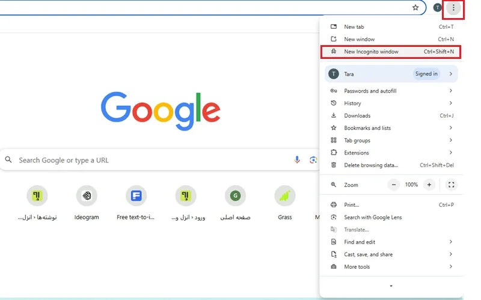Image resolution: width=481 pixels, height=300 pixels.
Task: Enter full screen mode from Zoom row
Action: pyautogui.click(x=451, y=185)
